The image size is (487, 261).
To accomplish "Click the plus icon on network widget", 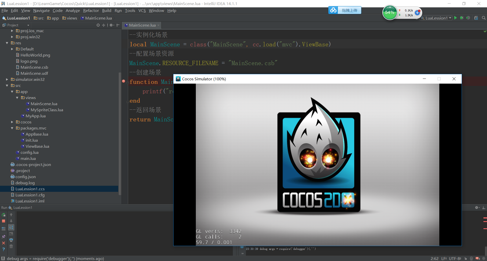I will click(417, 12).
